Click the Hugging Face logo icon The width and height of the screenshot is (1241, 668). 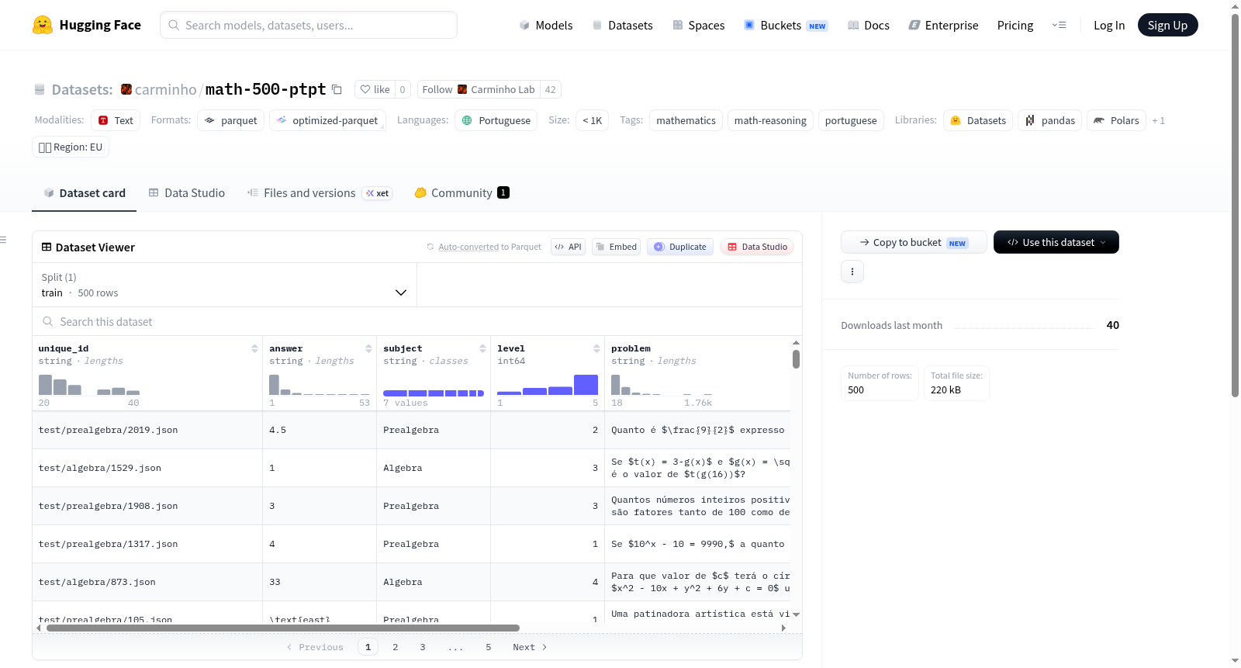pyautogui.click(x=43, y=25)
